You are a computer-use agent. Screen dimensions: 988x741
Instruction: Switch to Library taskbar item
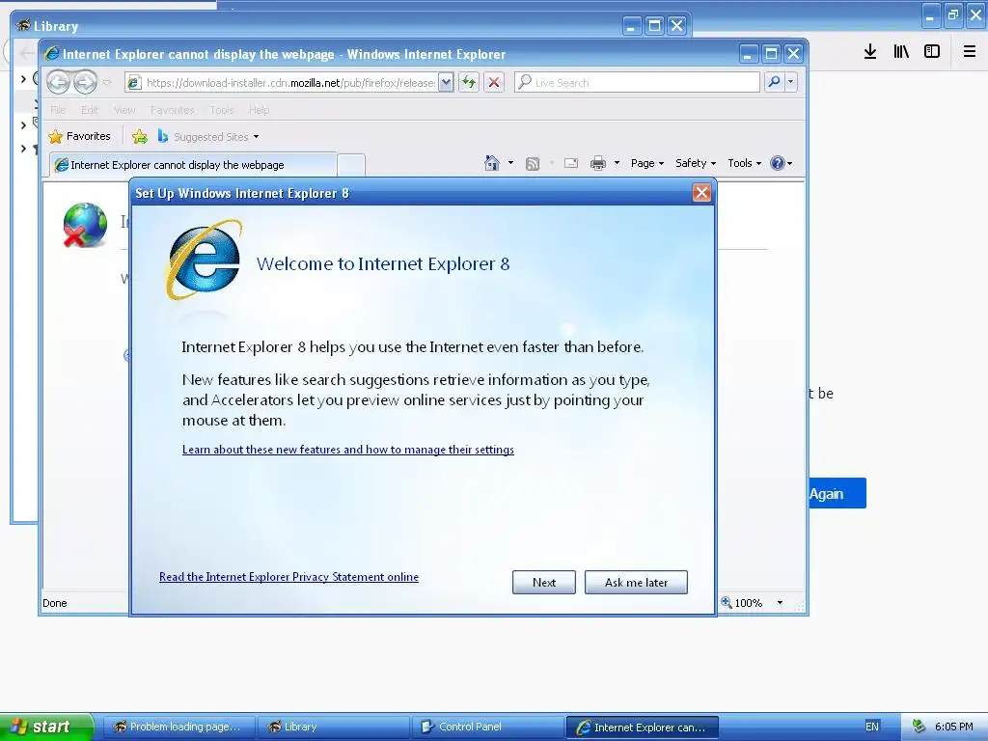[x=333, y=727]
